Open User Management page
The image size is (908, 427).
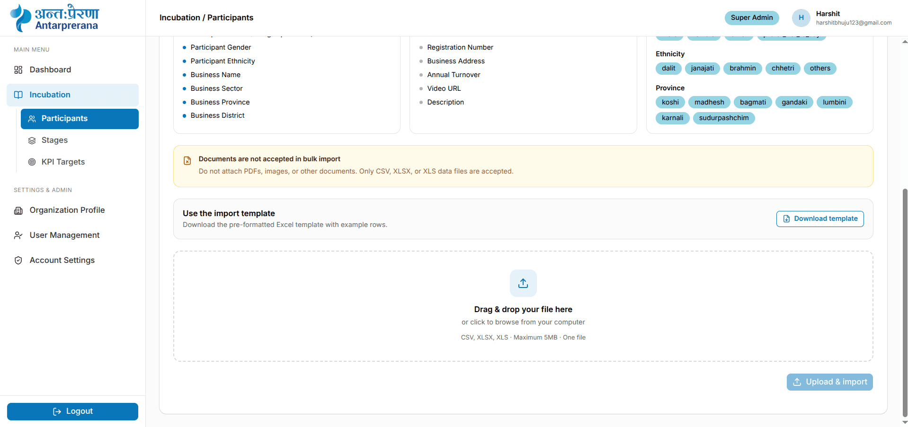(x=73, y=235)
